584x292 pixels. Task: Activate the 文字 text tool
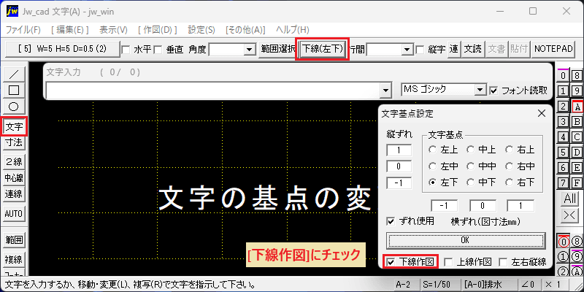pos(14,127)
